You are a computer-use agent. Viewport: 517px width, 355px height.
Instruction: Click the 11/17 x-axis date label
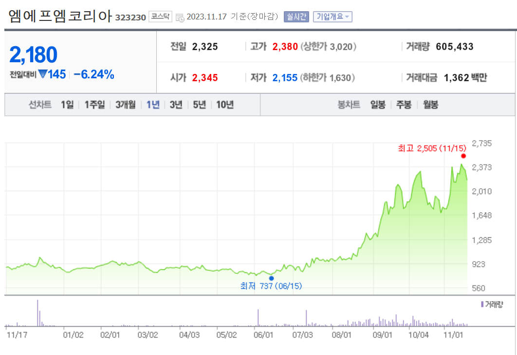tap(17, 335)
